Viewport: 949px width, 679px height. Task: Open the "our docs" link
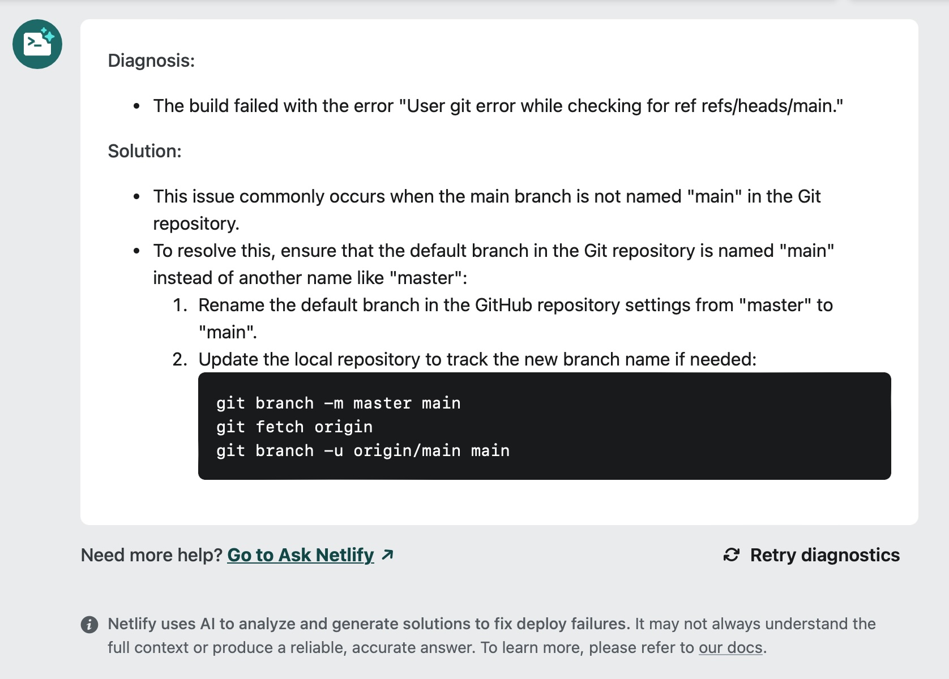tap(731, 647)
